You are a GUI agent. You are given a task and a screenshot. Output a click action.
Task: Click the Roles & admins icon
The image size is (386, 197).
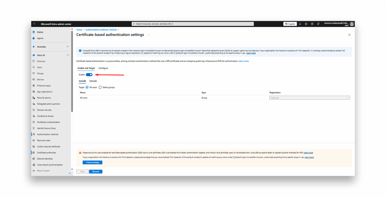[x=34, y=98]
